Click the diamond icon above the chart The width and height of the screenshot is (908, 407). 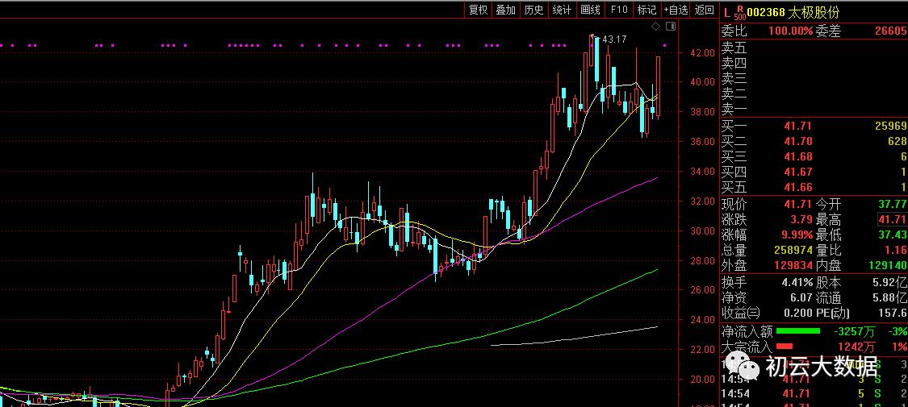click(655, 26)
